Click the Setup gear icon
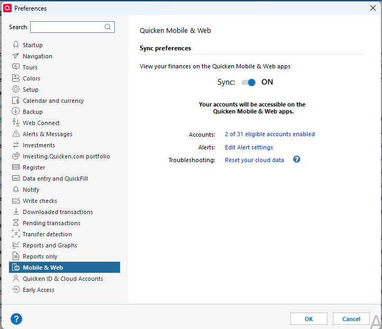This screenshot has width=382, height=329. tap(16, 89)
